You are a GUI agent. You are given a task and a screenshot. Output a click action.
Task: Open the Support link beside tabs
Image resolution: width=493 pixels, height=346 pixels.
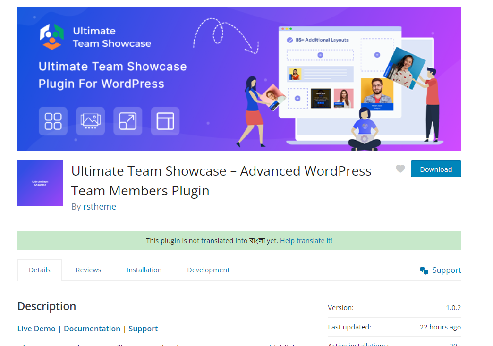(x=446, y=270)
